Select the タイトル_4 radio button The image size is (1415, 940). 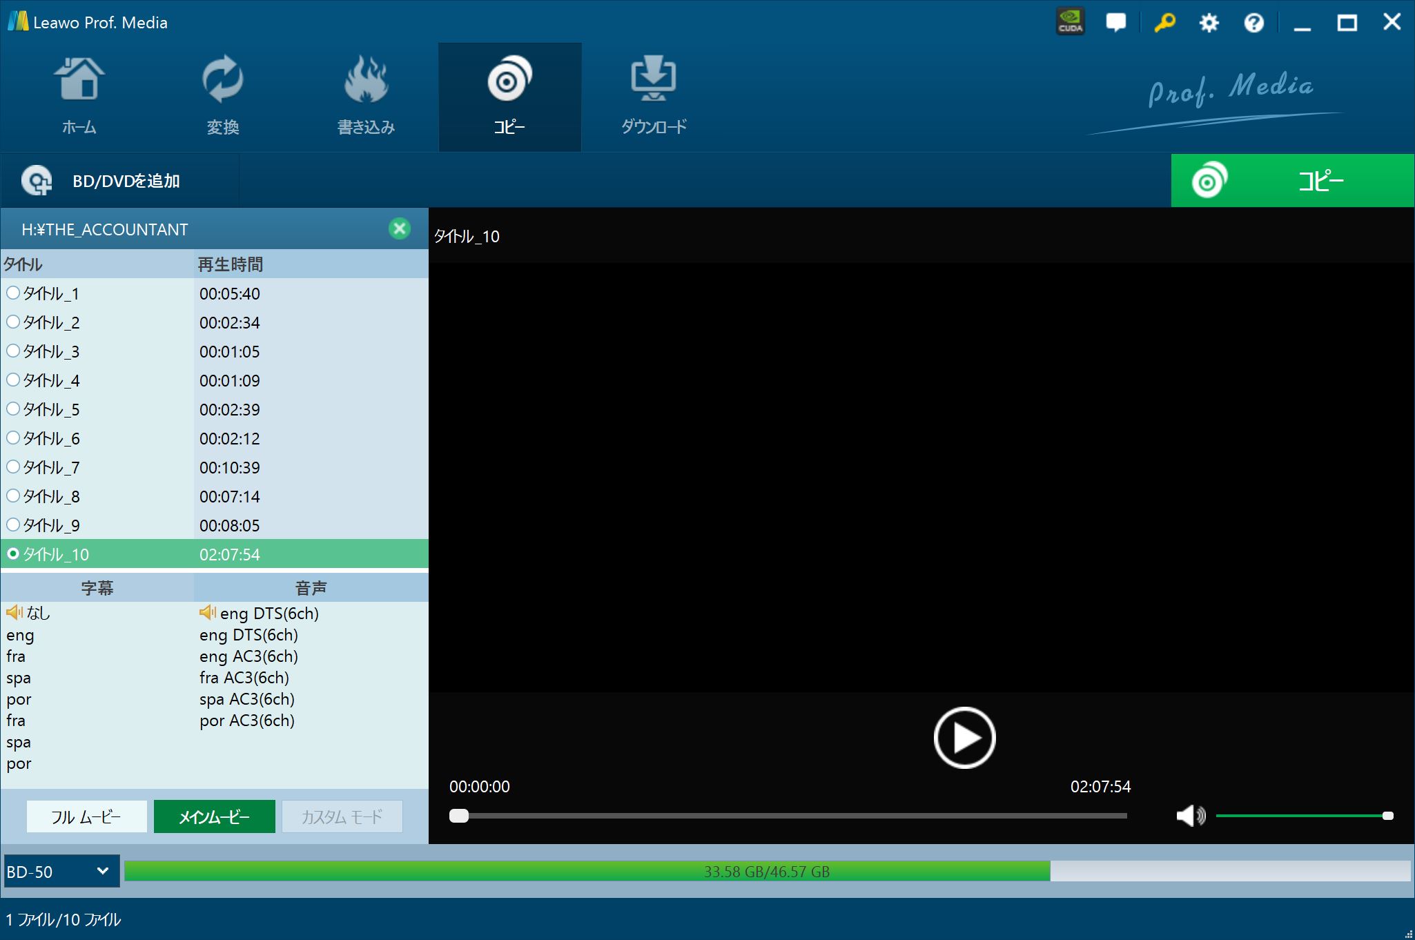click(x=13, y=380)
